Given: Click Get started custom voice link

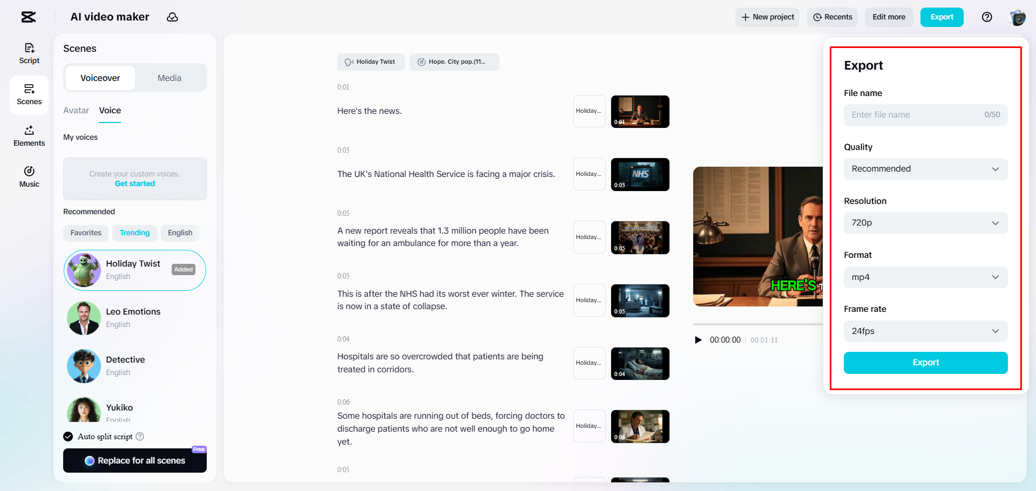Looking at the screenshot, I should [x=135, y=184].
